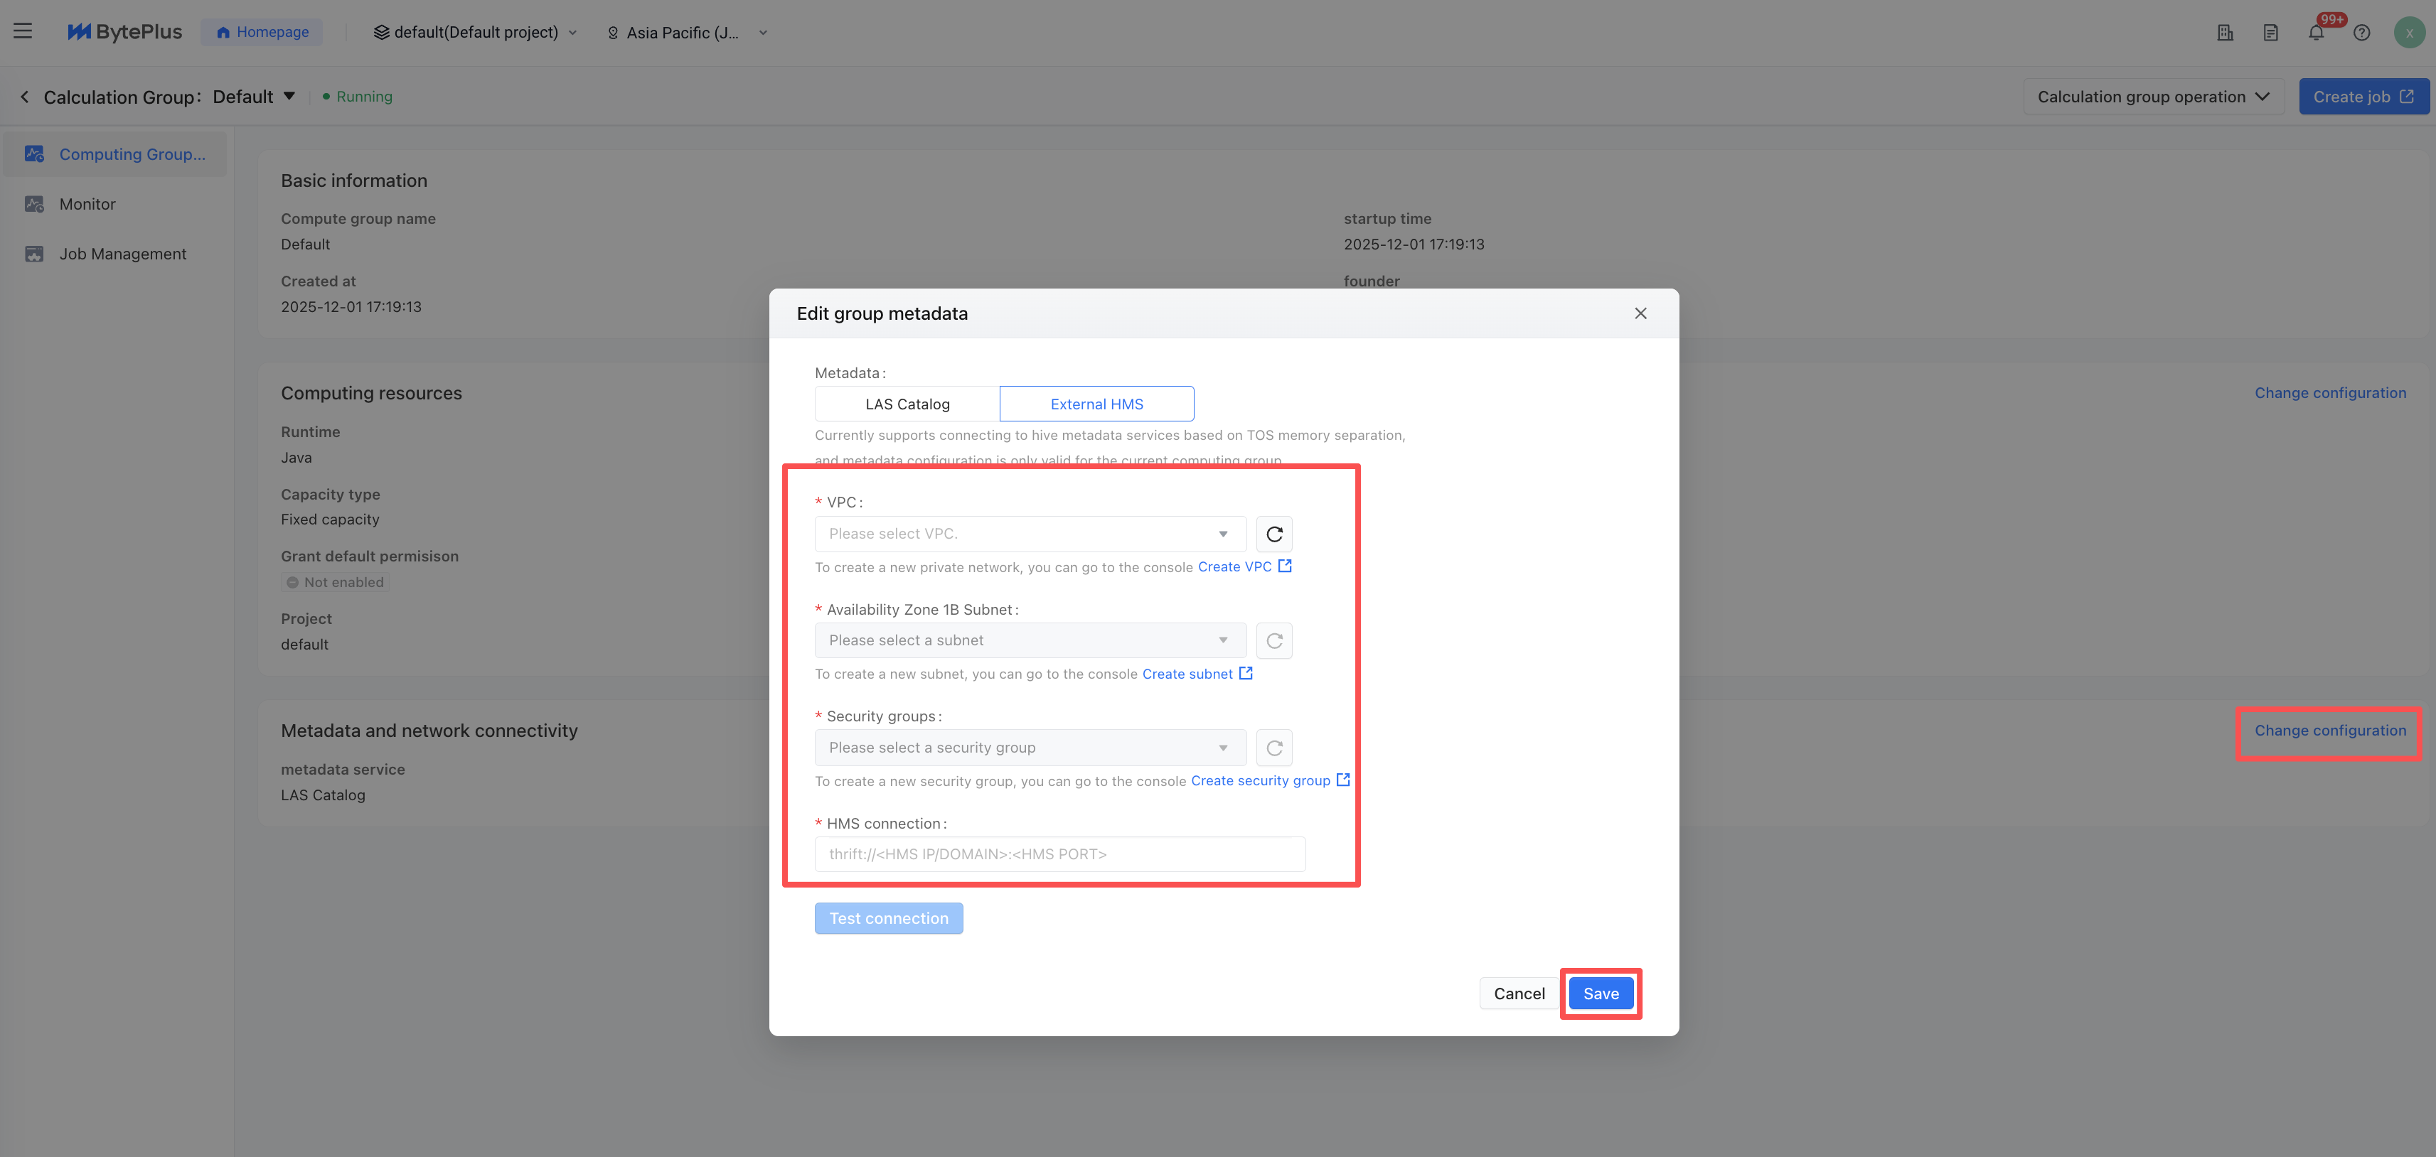The height and width of the screenshot is (1157, 2436).
Task: Click the VPC refresh icon
Action: click(x=1273, y=534)
